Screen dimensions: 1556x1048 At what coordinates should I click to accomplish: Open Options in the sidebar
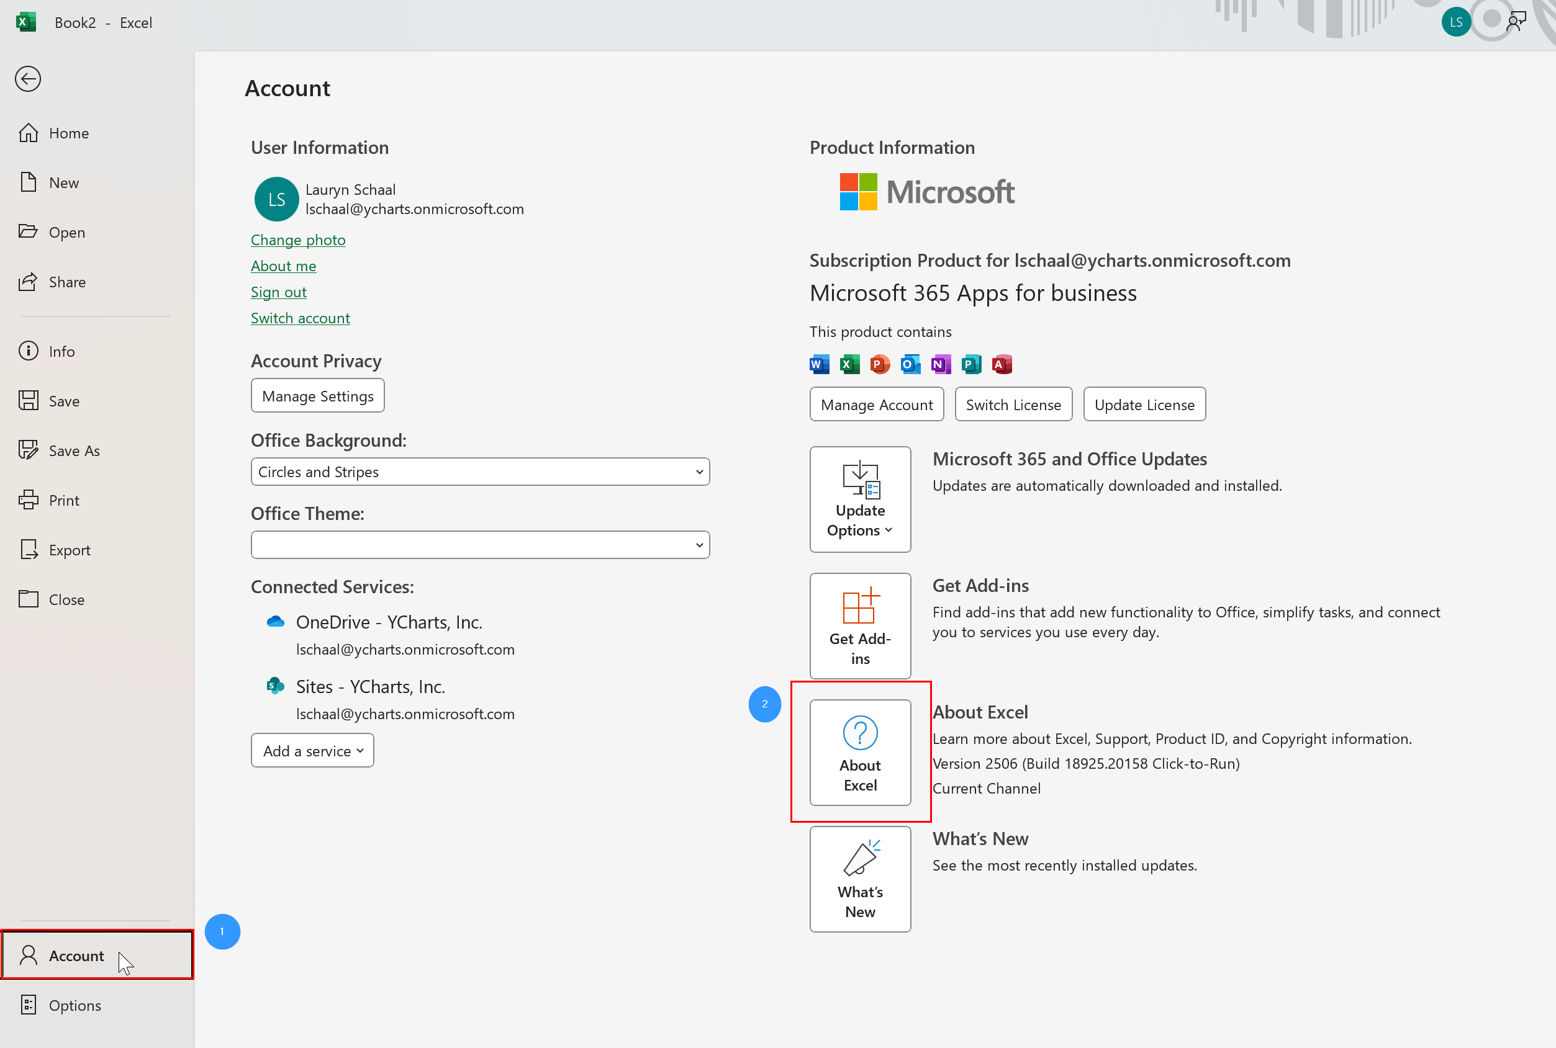point(97,1005)
